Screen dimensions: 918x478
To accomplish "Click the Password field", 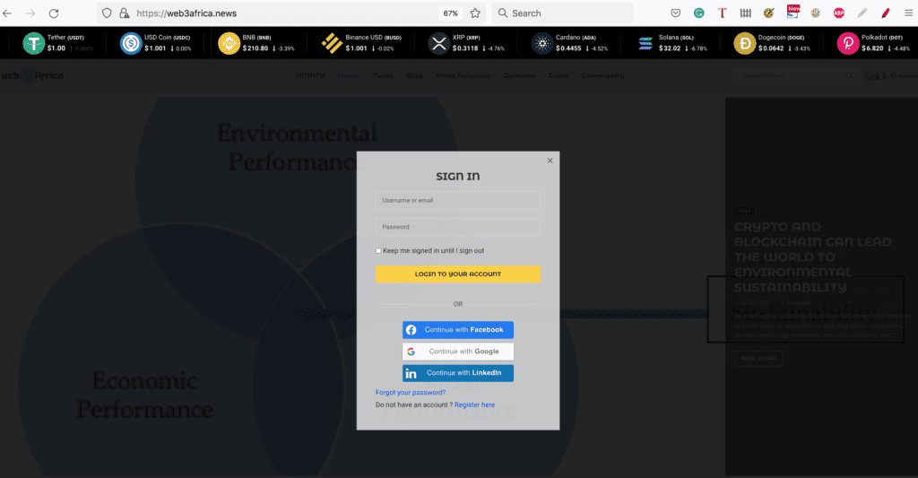I will (x=458, y=227).
